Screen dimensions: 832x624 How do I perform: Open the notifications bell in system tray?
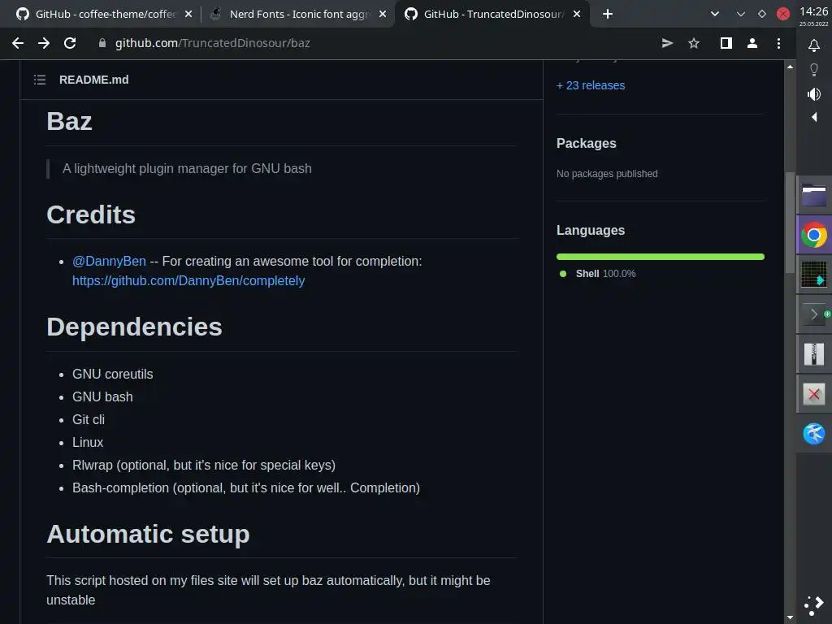[x=814, y=46]
